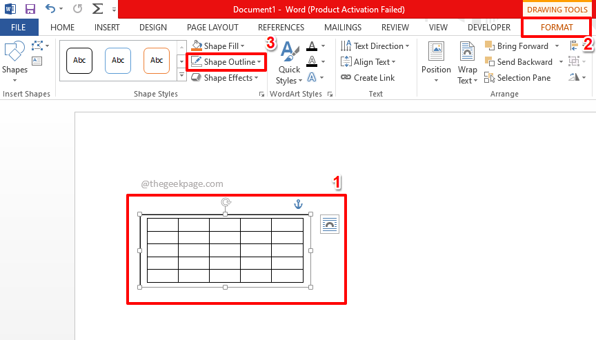Select the orange-outlined shape style swatch
Screen dimensions: 596x340
coord(157,61)
